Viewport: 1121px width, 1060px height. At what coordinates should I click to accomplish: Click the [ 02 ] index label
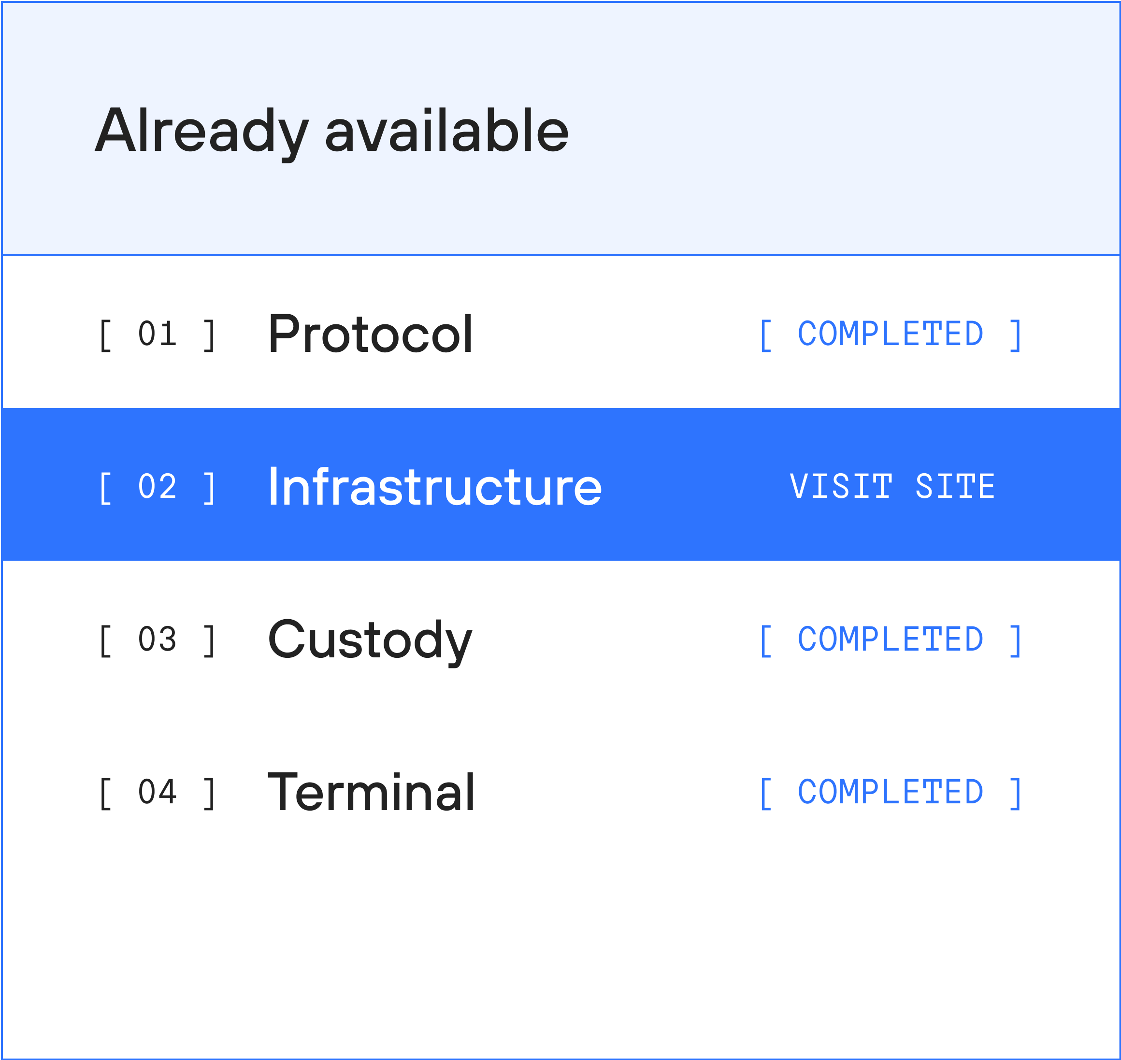[157, 486]
